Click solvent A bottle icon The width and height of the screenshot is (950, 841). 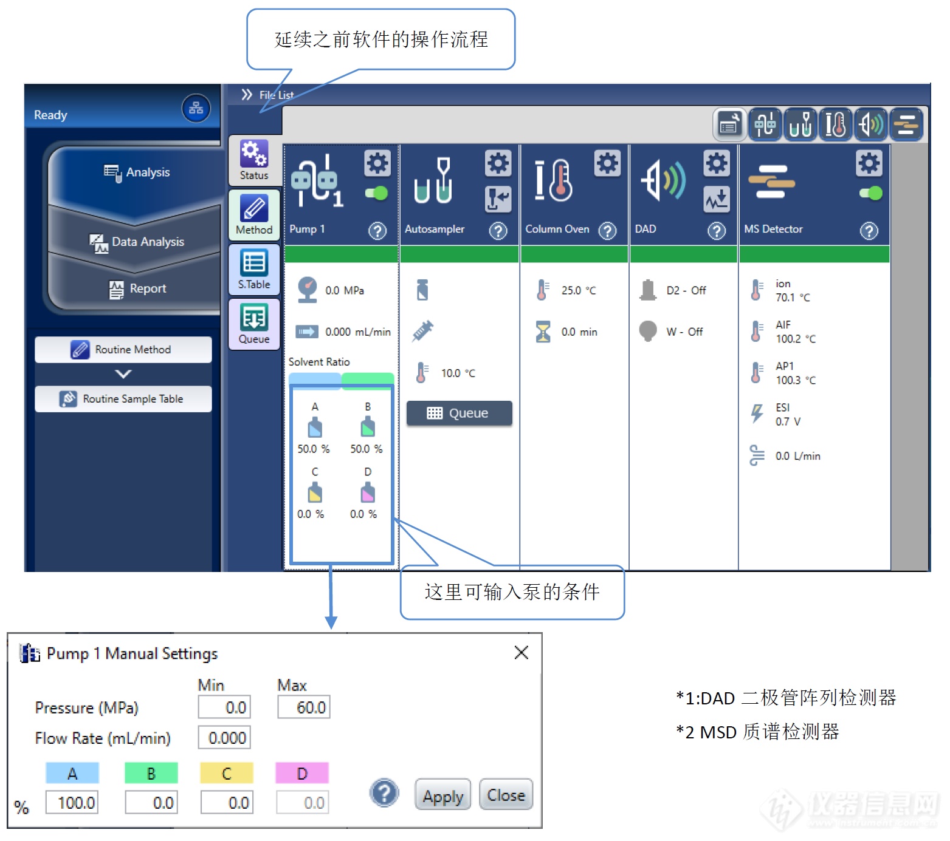pos(315,428)
